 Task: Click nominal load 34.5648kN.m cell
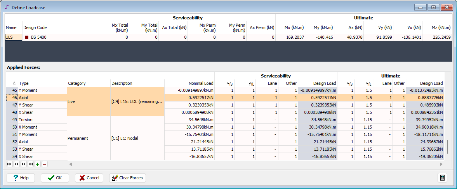(189, 120)
